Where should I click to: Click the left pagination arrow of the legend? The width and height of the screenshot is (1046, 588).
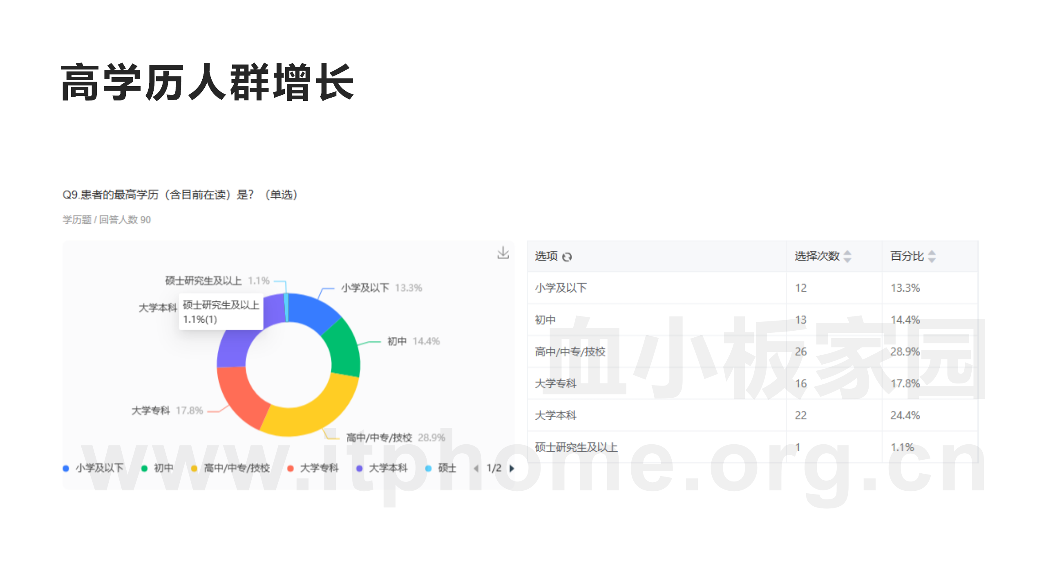coord(476,468)
